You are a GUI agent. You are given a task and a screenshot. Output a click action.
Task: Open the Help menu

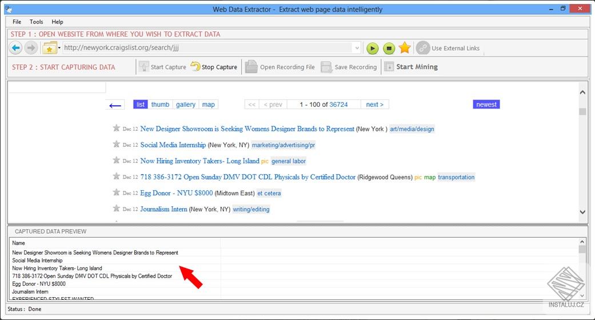[x=57, y=22]
